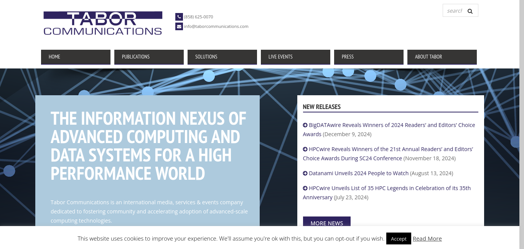This screenshot has height=249, width=524.
Task: Click the (August 13, 2024) date text
Action: click(x=432, y=173)
